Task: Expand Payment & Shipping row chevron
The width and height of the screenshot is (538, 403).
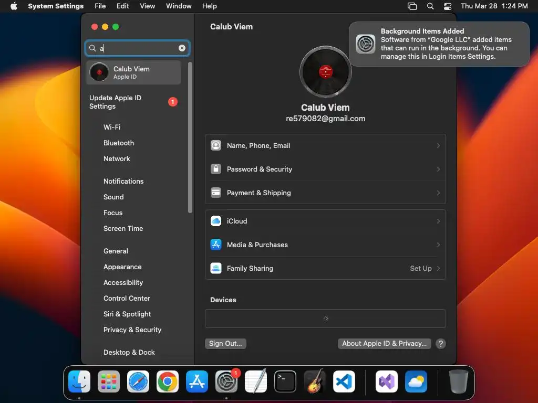Action: click(x=438, y=193)
